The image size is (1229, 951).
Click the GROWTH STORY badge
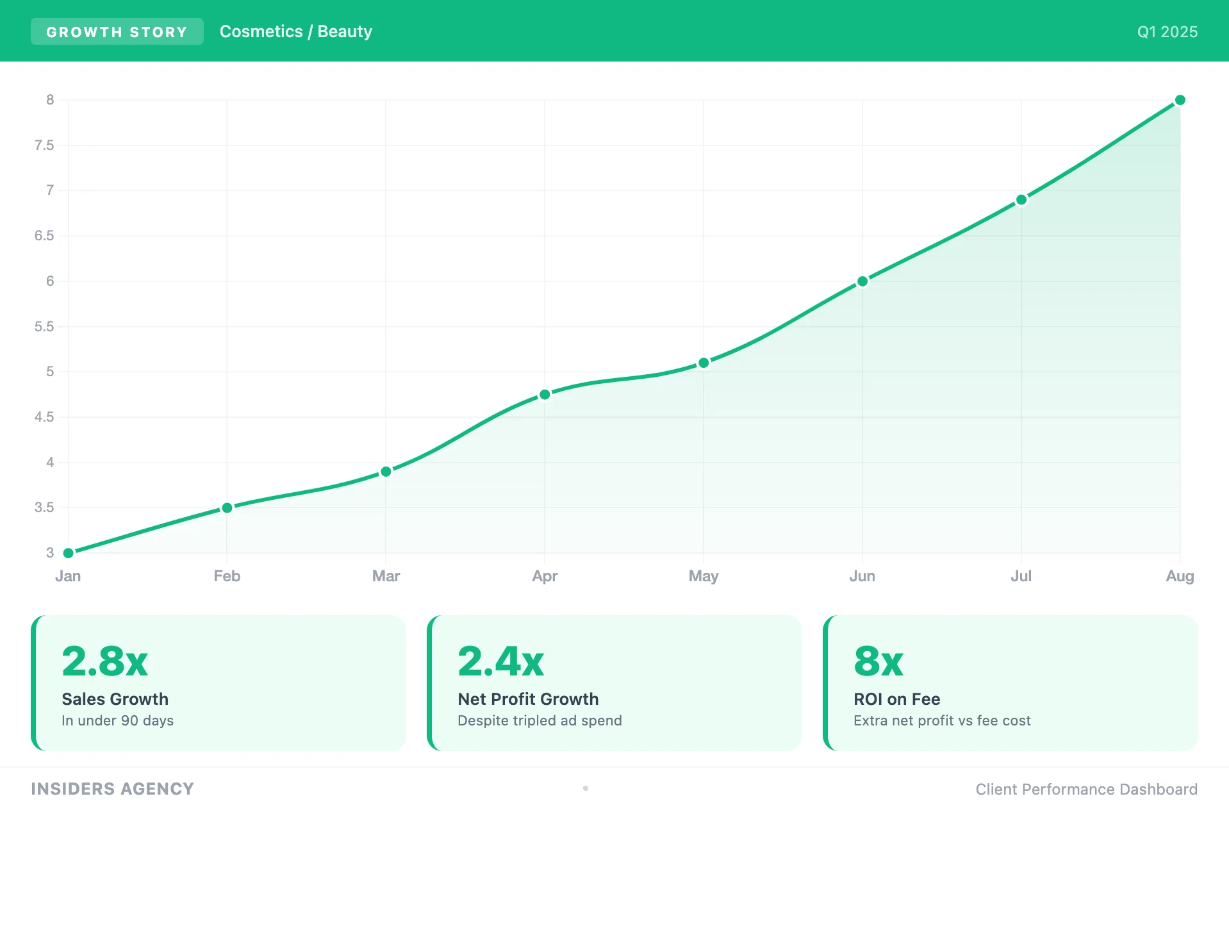click(x=117, y=31)
